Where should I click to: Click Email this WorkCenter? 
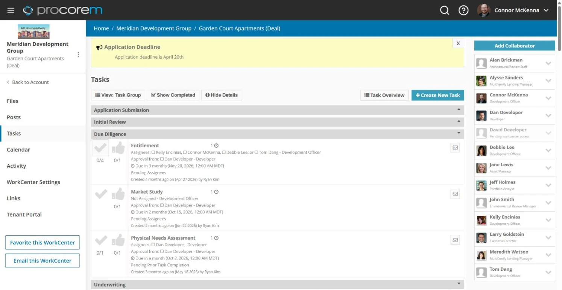click(43, 261)
